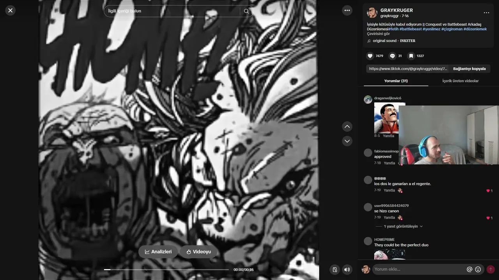Click the #battlebeast hashtag

pyautogui.click(x=411, y=29)
